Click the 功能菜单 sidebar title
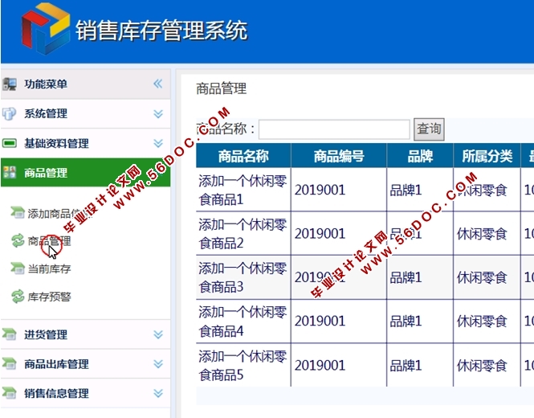Viewport: 534px width, 418px height. click(46, 84)
